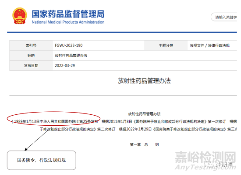
Task: Click the circled 1989年1月13日 国务院令 text
Action: click(x=55, y=121)
